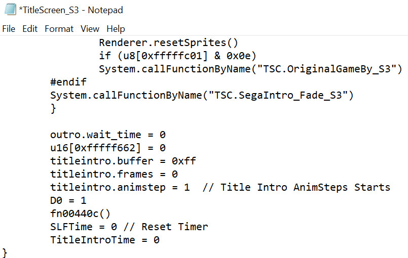This screenshot has height=258, width=408.
Task: Open the Edit menu
Action: click(30, 29)
